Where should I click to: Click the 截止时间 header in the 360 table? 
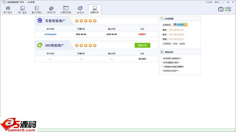coord(112,54)
